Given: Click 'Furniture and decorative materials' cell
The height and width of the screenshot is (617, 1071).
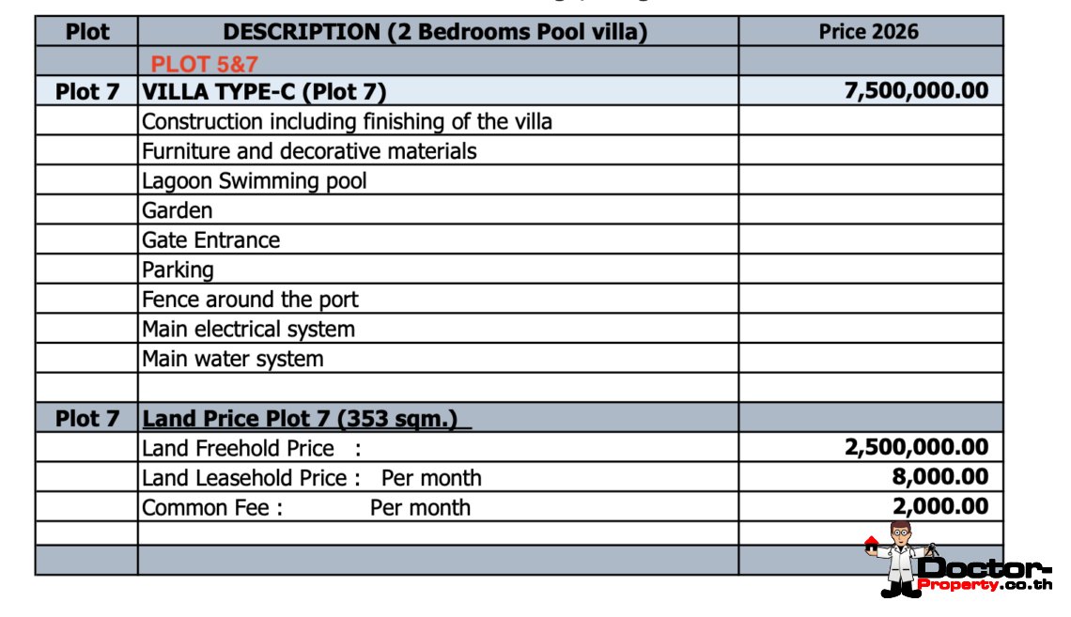Looking at the screenshot, I should 309,151.
